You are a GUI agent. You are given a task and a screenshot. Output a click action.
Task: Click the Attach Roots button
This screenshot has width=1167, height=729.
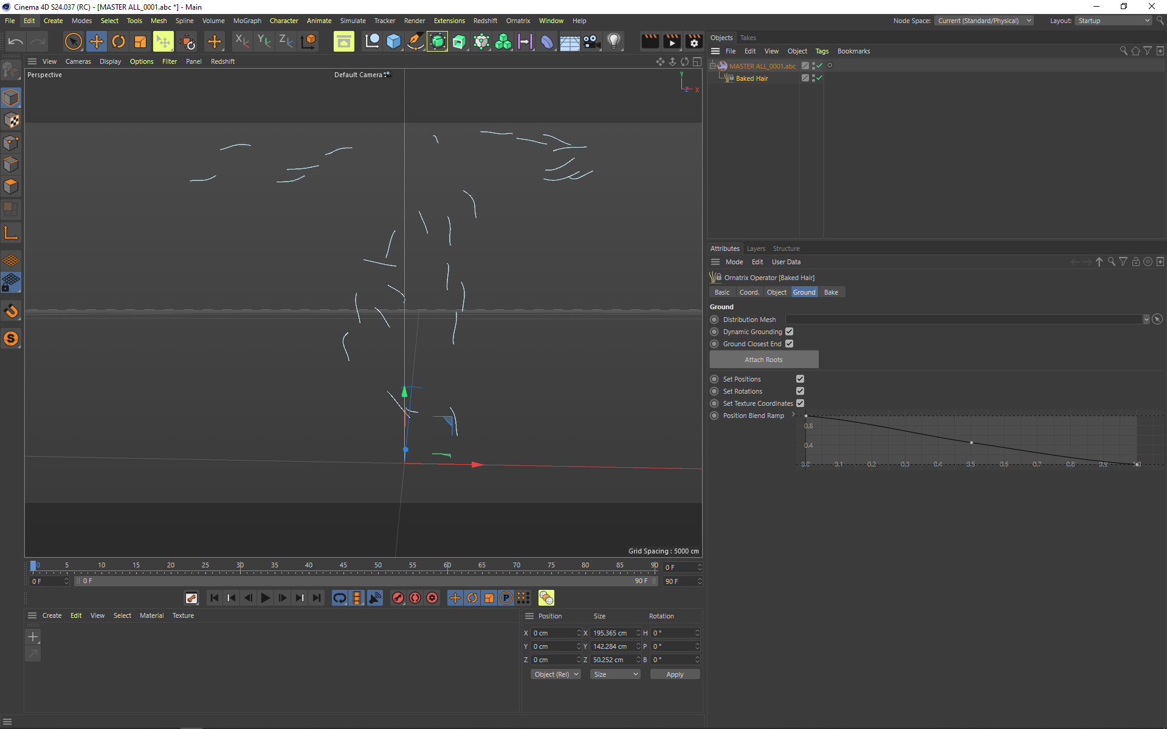point(763,360)
